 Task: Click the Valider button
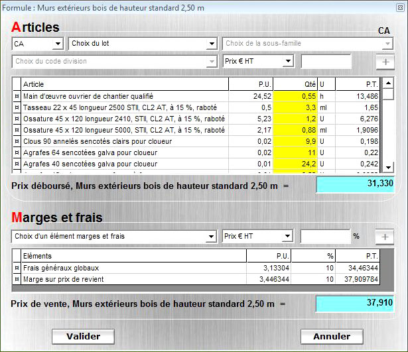(84, 336)
